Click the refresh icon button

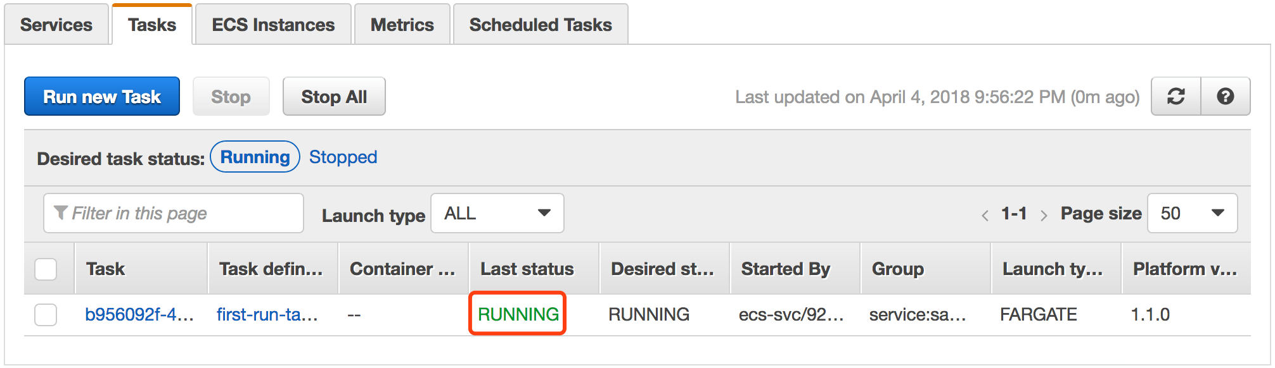pos(1176,96)
